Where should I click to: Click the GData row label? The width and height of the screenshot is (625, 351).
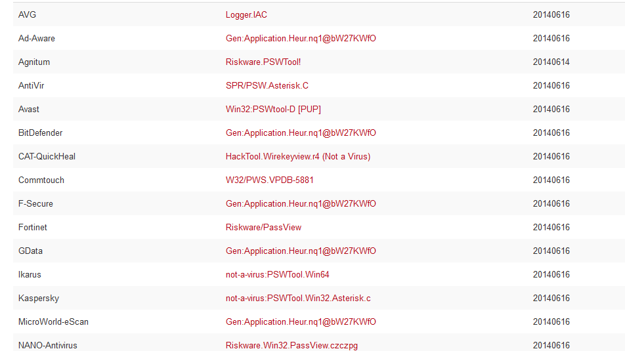pos(30,251)
